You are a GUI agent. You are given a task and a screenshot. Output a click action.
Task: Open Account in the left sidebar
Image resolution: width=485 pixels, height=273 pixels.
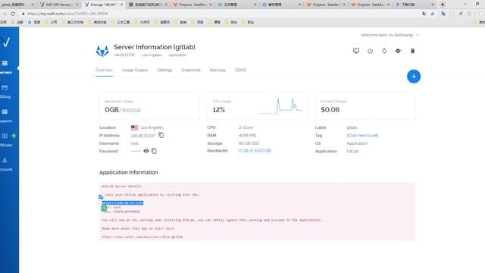5,165
